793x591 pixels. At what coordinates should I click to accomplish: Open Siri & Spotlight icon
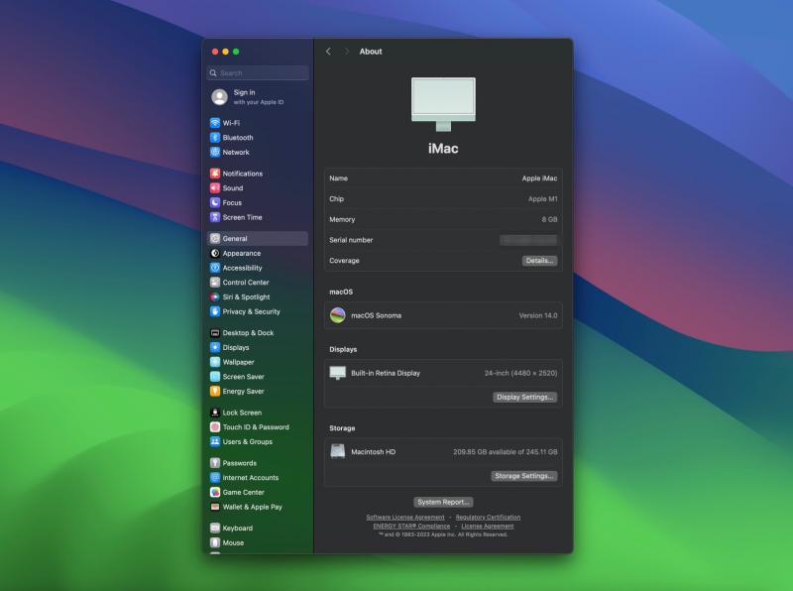(215, 297)
